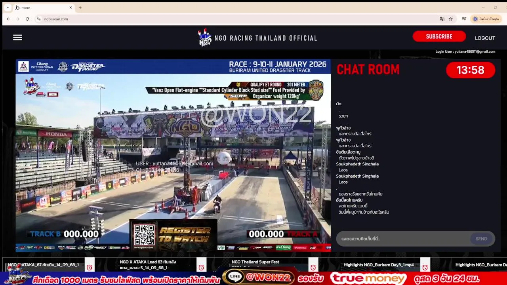This screenshot has height=285, width=507.
Task: Select the 'home' browser tab
Action: click(44, 8)
